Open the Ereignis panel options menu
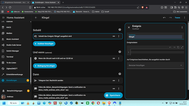Image resolution: width=189 pixels, height=106 pixels. point(182,27)
